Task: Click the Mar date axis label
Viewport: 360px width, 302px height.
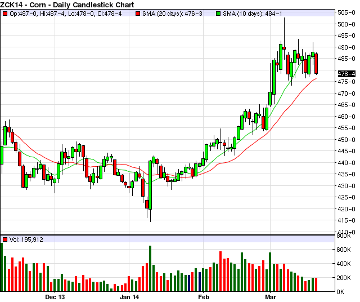Action: click(271, 297)
